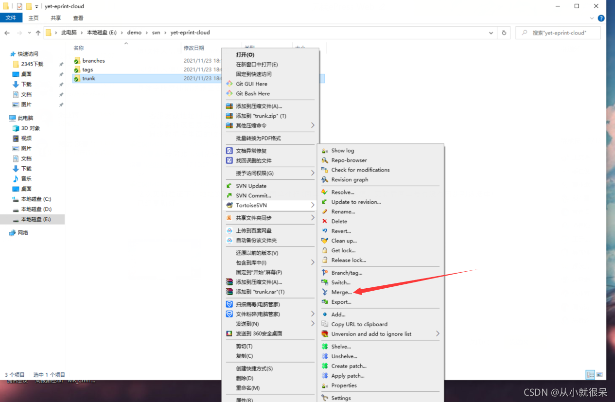The width and height of the screenshot is (615, 402).
Task: Click the SVN Update icon
Action: click(x=229, y=186)
